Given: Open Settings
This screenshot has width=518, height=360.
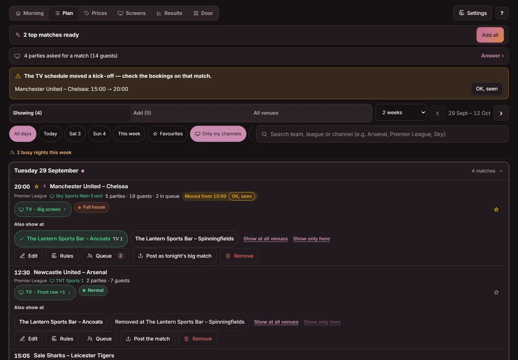Looking at the screenshot, I should [x=473, y=13].
